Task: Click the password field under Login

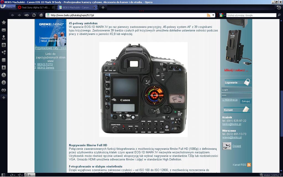Action: [237, 95]
